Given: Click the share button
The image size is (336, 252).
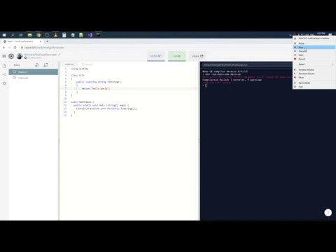Looking at the screenshot, I should click(x=197, y=56).
